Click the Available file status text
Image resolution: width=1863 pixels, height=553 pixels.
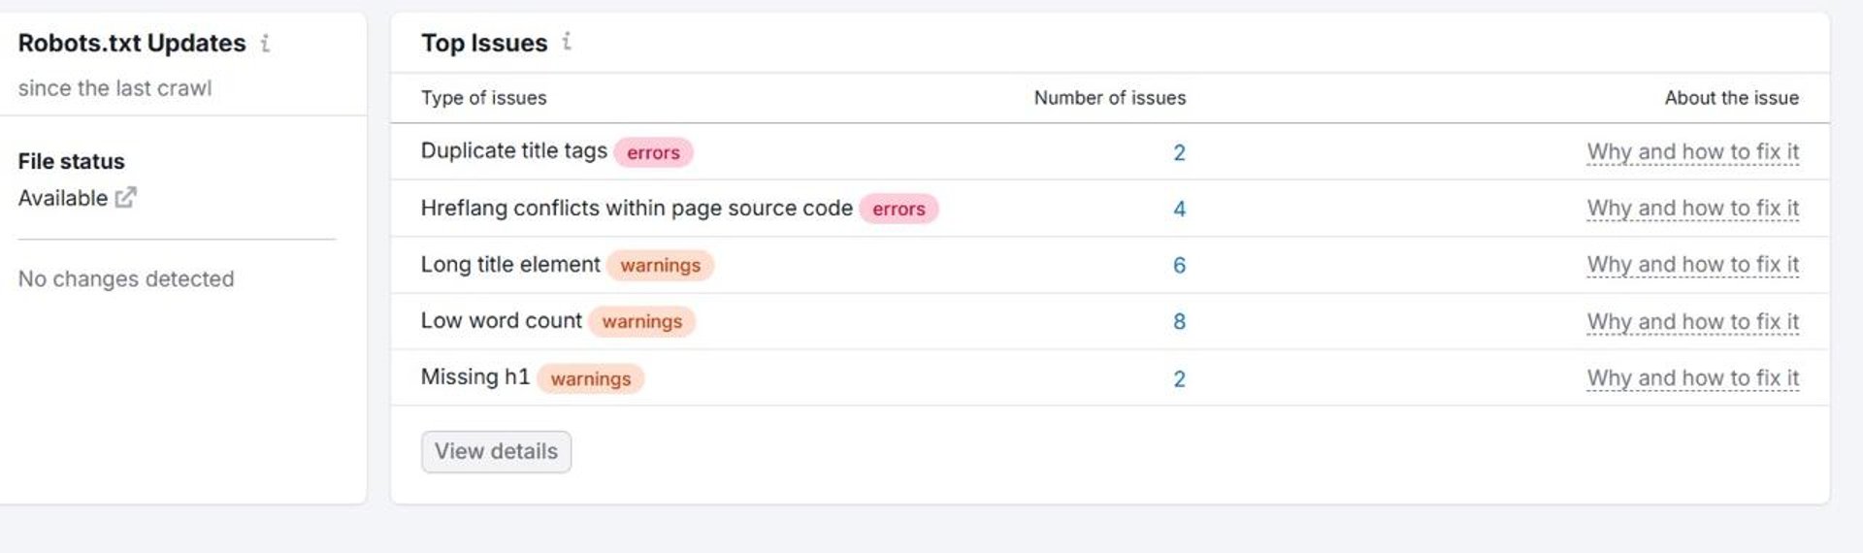pyautogui.click(x=63, y=198)
